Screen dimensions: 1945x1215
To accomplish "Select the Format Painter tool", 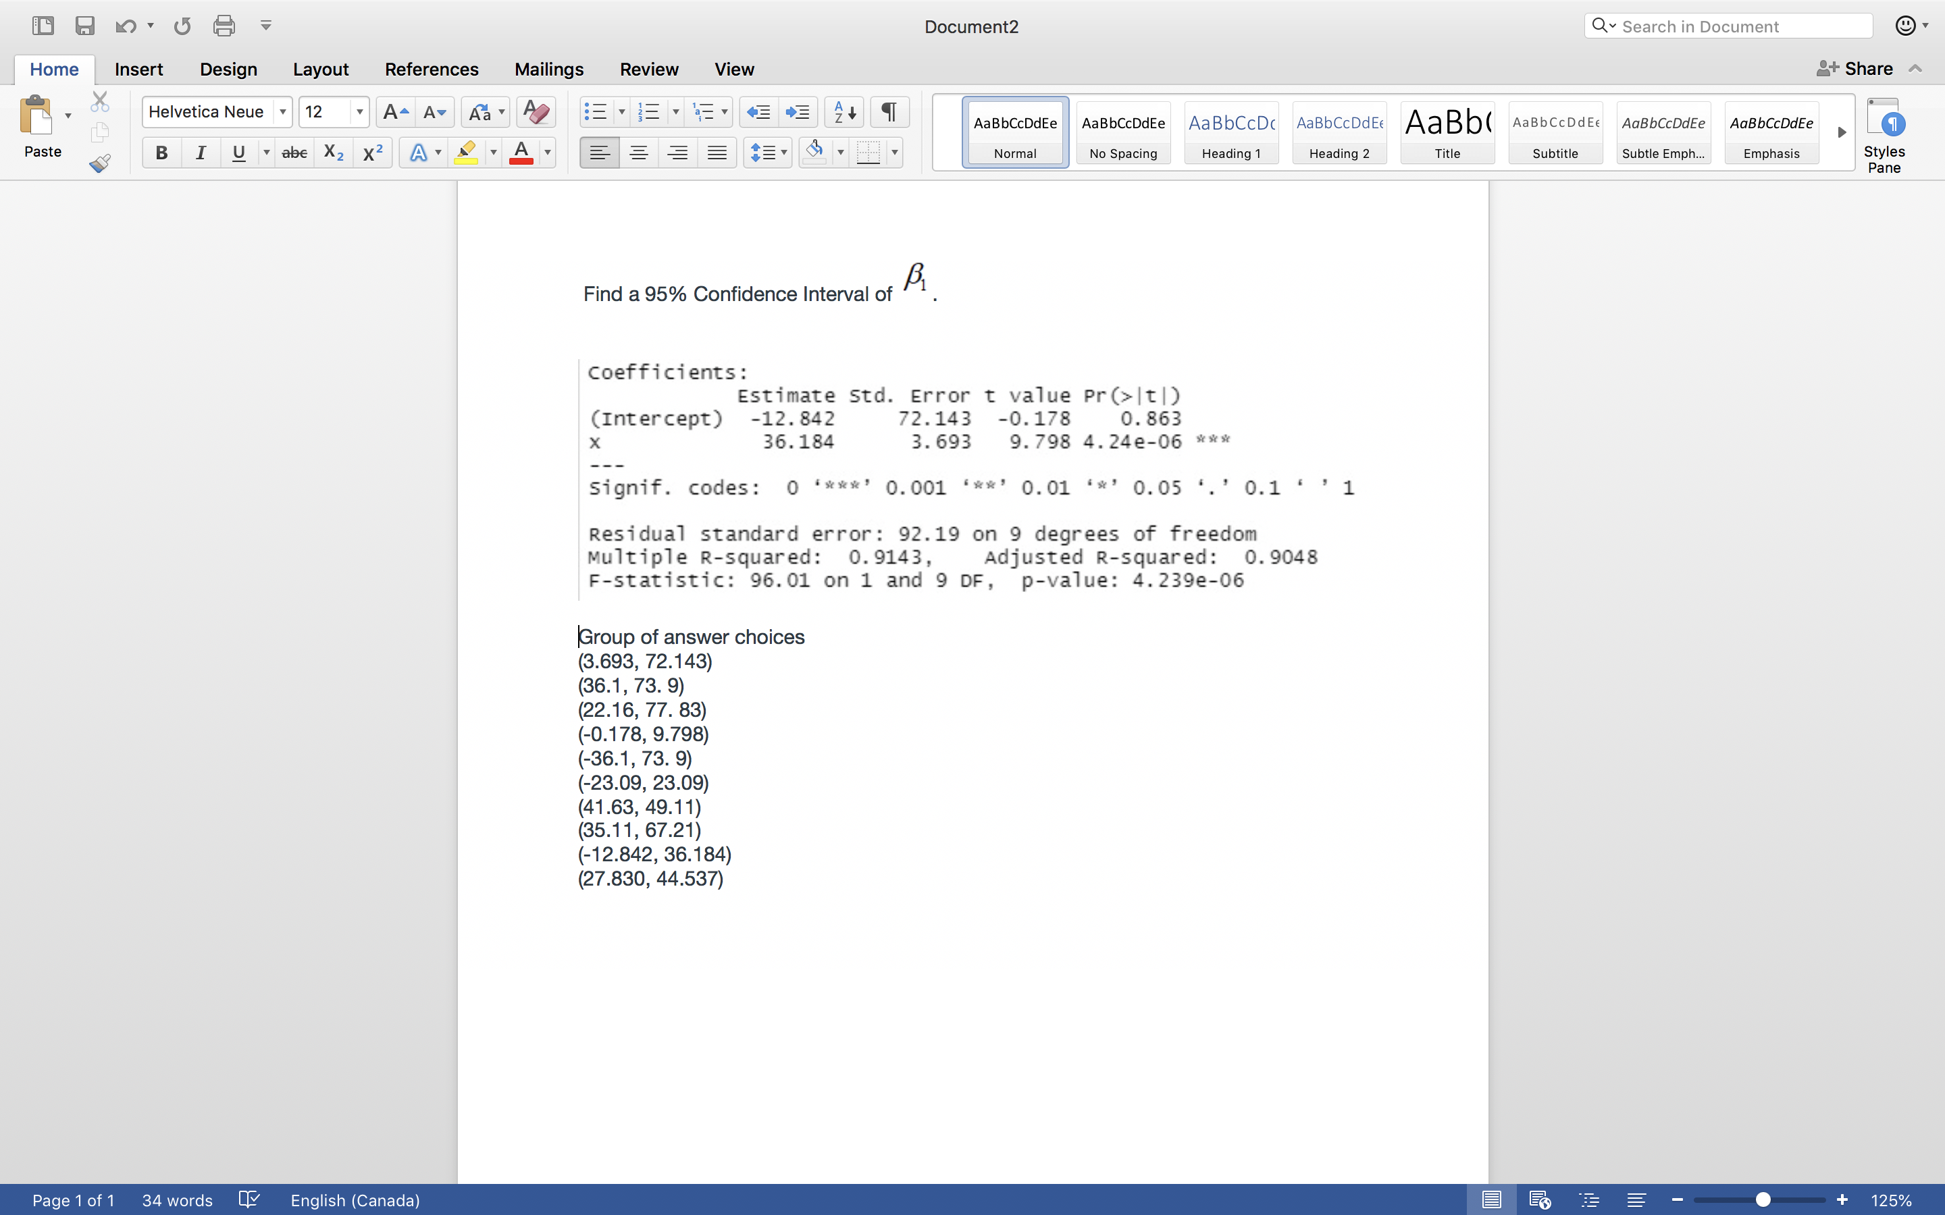I will 100,163.
